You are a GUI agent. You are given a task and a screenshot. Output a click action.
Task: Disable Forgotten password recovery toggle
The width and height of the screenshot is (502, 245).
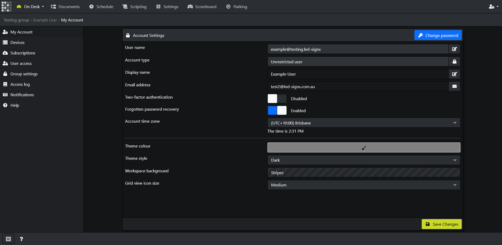tap(277, 111)
